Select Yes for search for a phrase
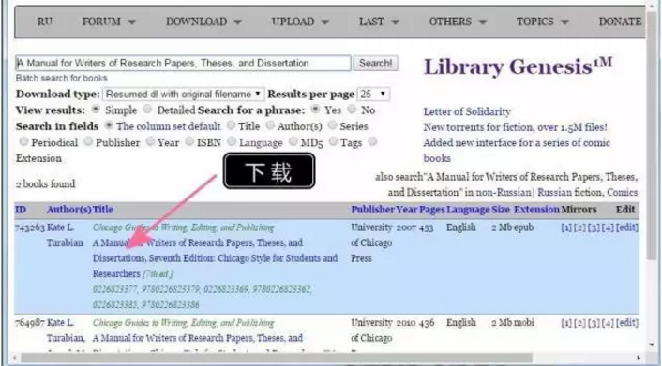Image resolution: width=662 pixels, height=366 pixels. pos(315,110)
